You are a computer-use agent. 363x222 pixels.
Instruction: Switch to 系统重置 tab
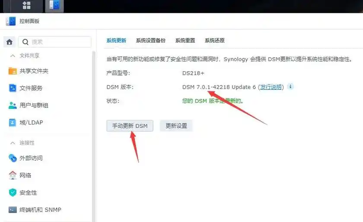coord(185,41)
